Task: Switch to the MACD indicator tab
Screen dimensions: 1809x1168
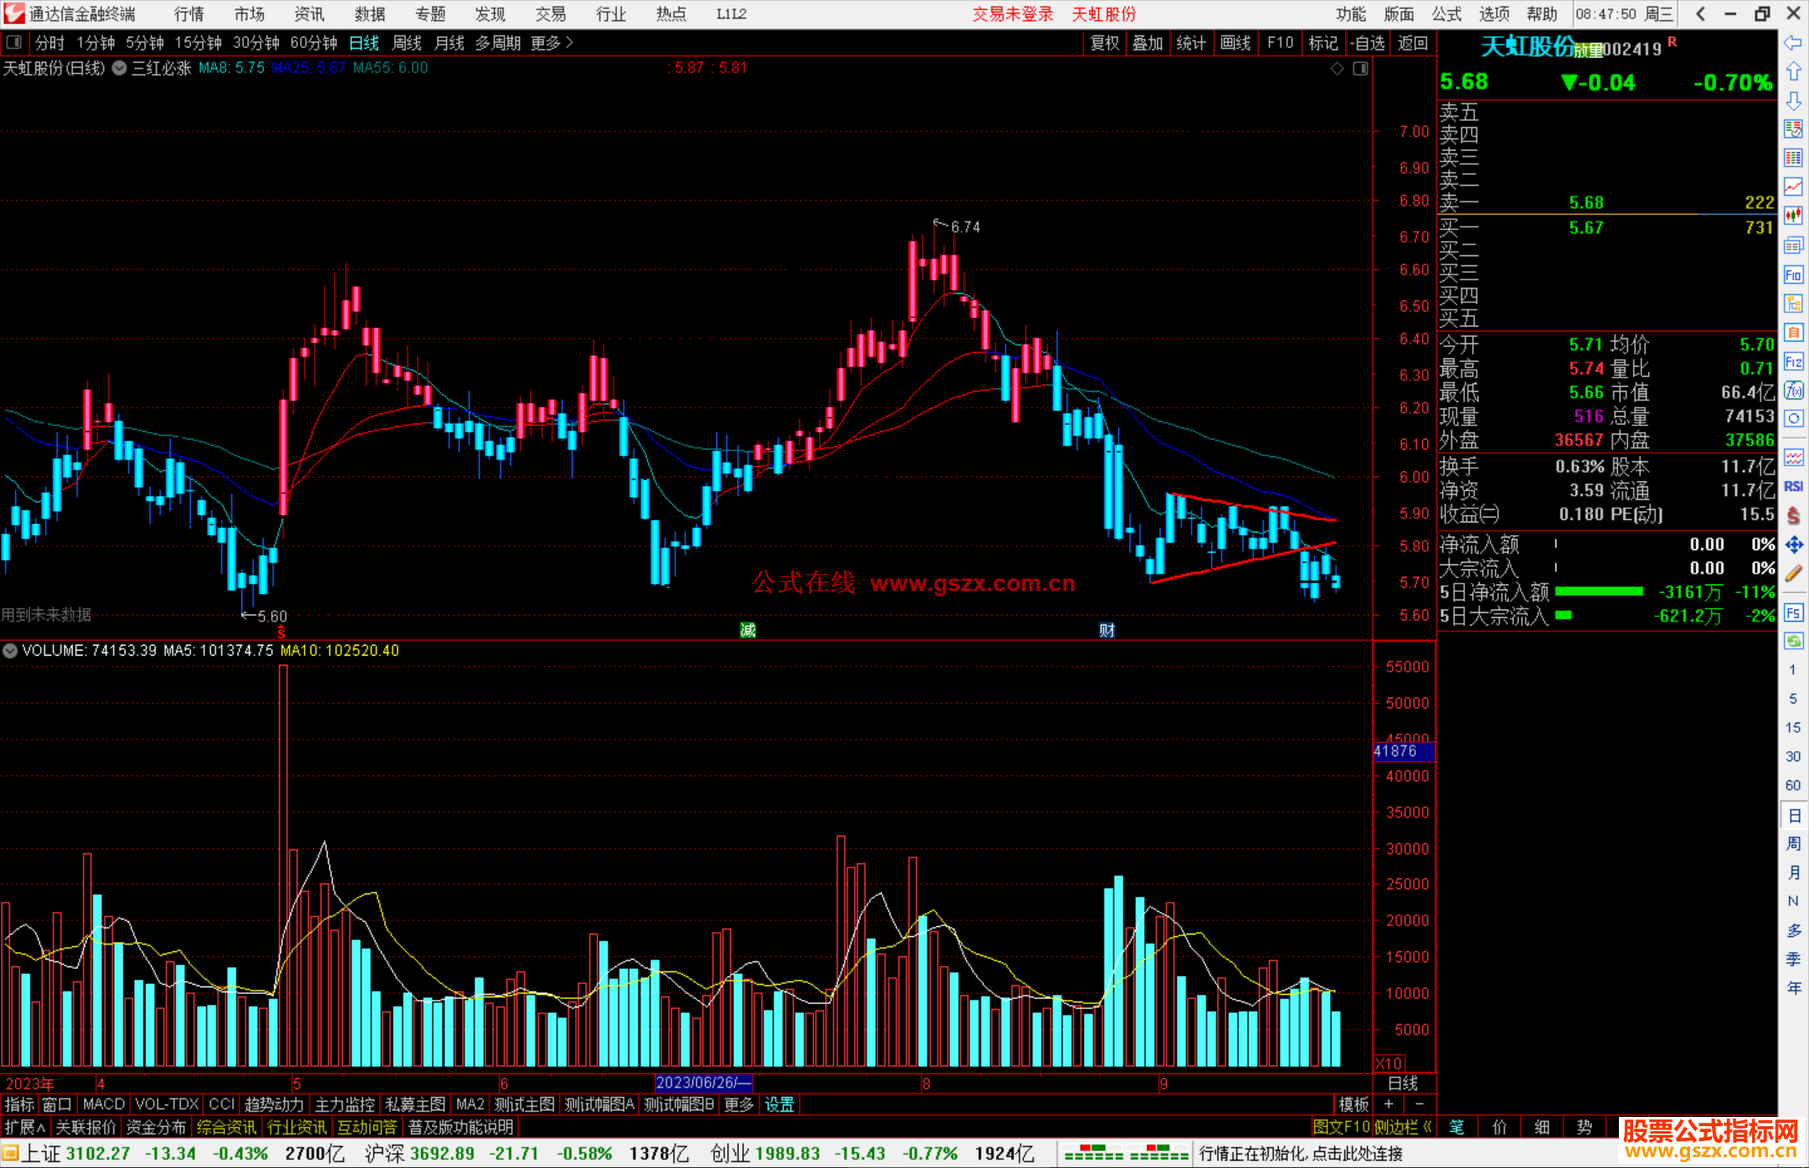Action: click(104, 1104)
